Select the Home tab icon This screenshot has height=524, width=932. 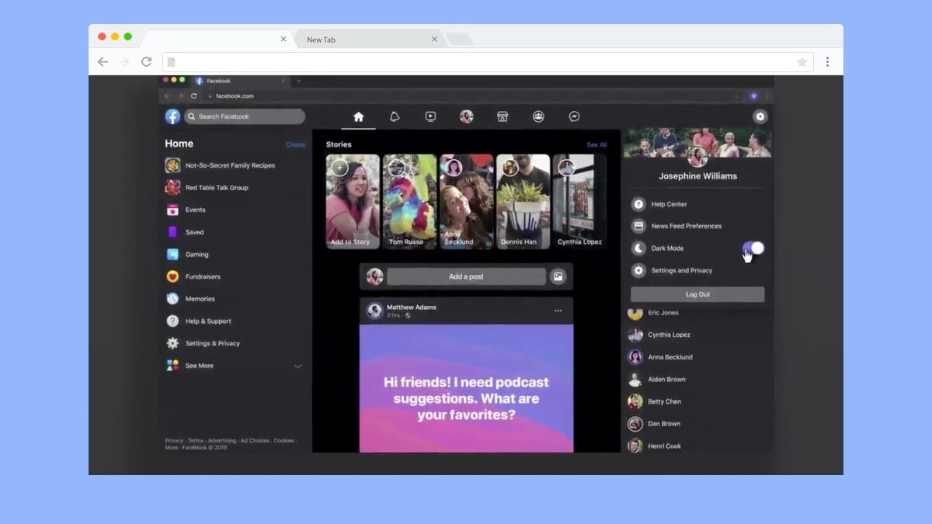point(358,116)
